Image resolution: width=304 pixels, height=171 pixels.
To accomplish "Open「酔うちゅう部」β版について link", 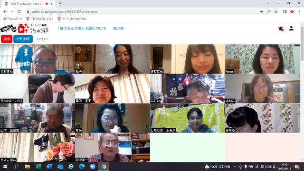I will [82, 28].
